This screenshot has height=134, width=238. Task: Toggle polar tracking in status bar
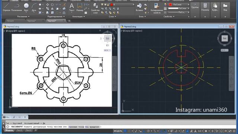coord(148,131)
